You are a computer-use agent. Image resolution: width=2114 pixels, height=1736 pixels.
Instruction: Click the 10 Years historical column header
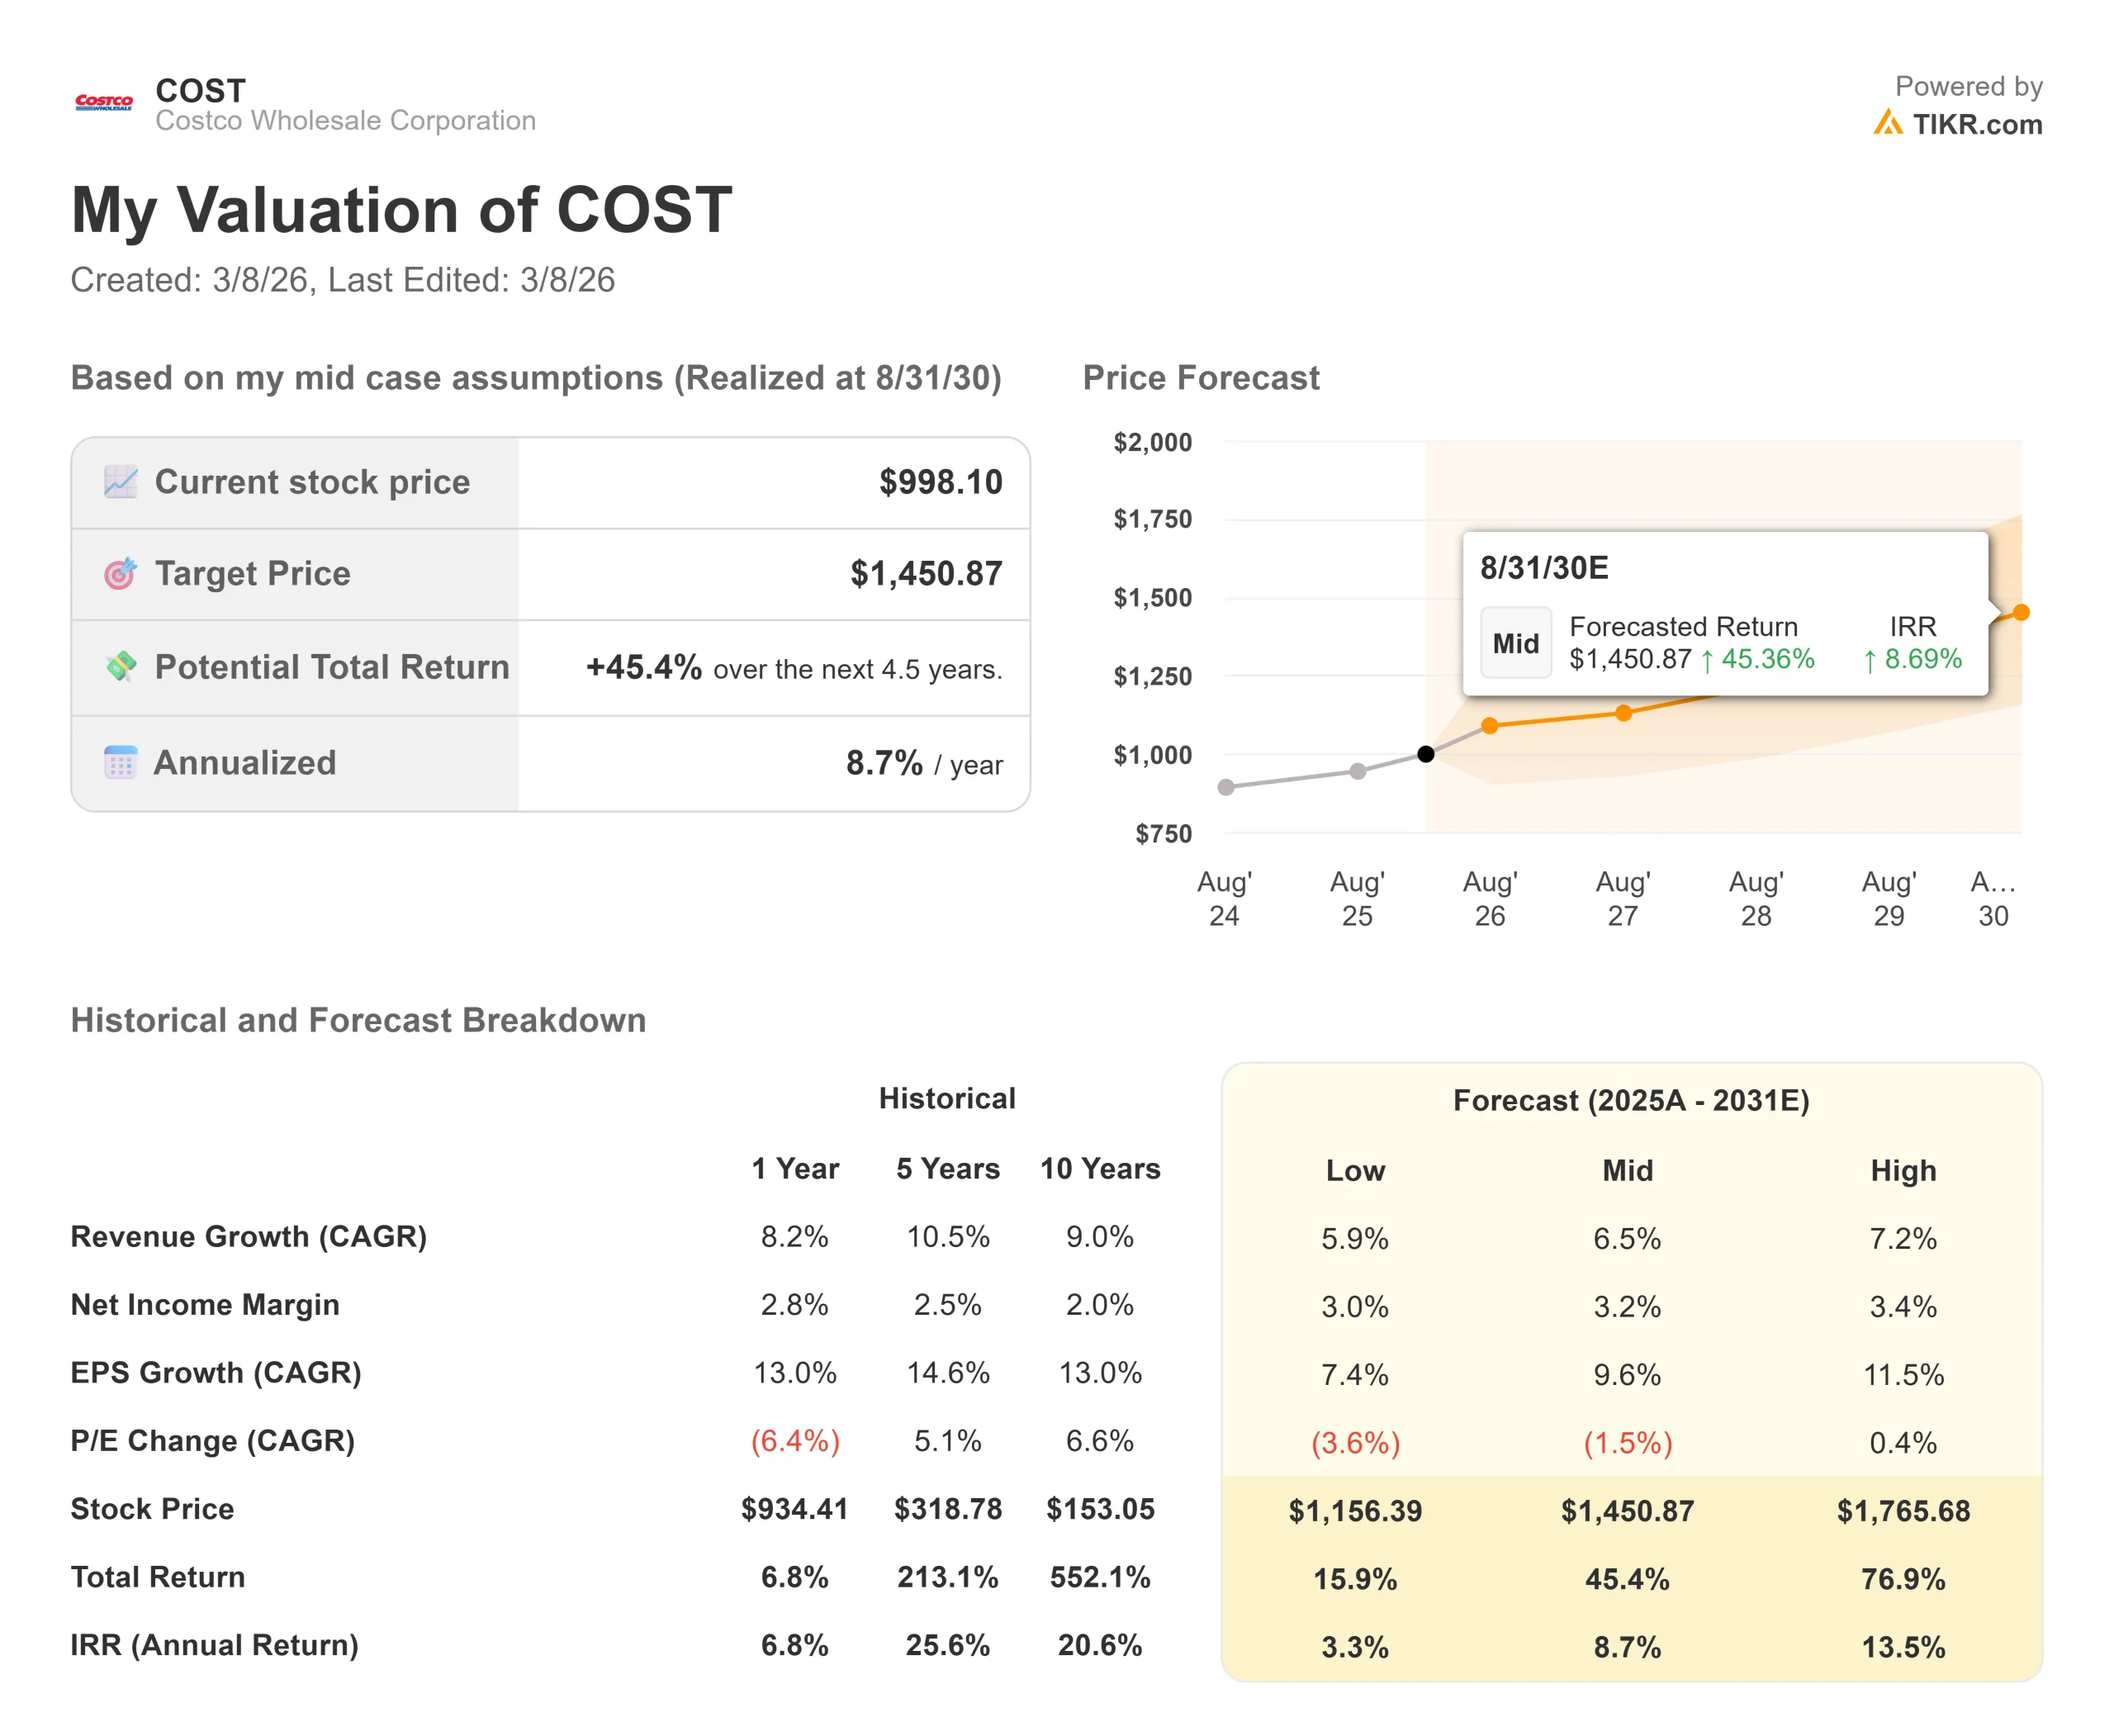(x=1099, y=1168)
